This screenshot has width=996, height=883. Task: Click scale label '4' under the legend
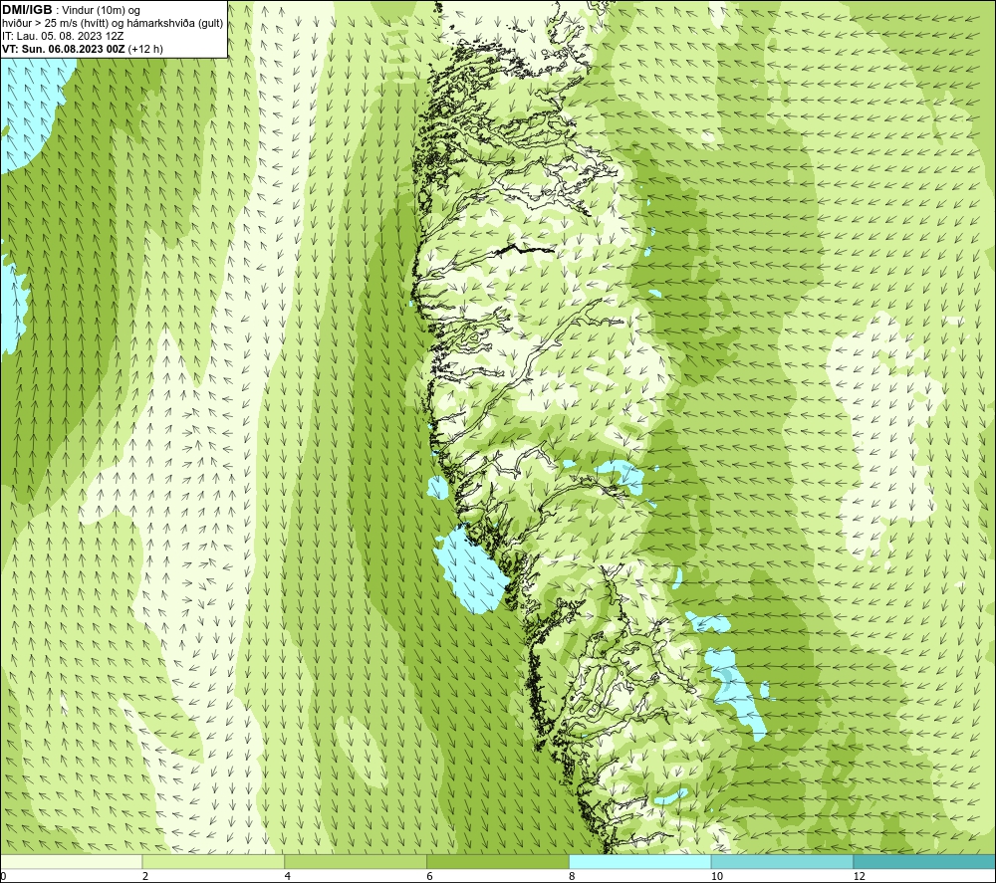tap(288, 876)
